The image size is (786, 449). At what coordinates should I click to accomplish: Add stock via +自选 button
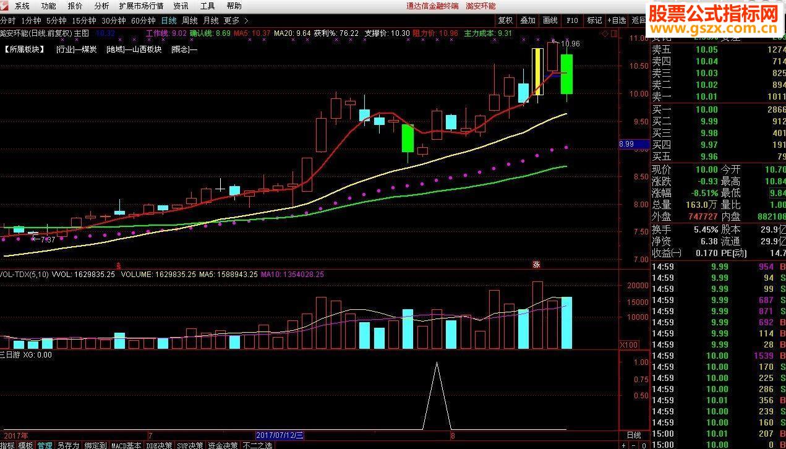pyautogui.click(x=617, y=20)
